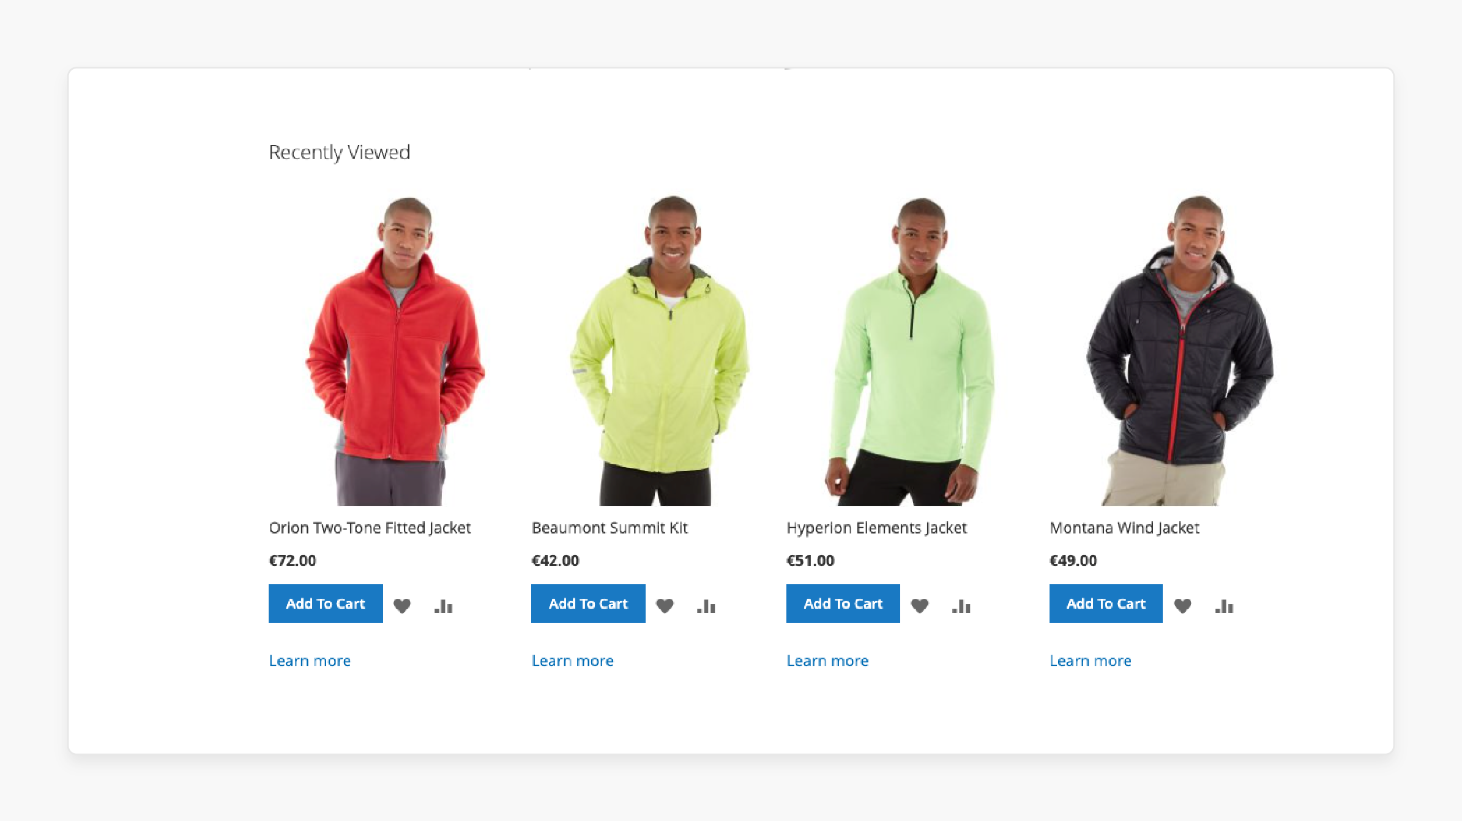1462x821 pixels.
Task: Click Add To Cart for Hyperion Elements Jacket
Action: [843, 602]
